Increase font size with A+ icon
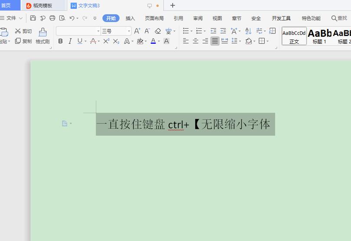The width and height of the screenshot is (351, 241). (x=137, y=31)
